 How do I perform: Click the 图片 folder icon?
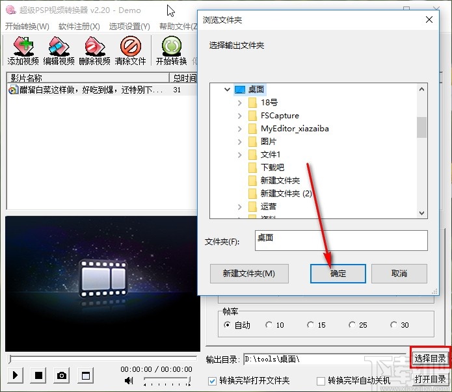pos(252,142)
